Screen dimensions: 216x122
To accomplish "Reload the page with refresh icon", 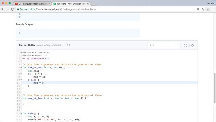I will click(12, 9).
